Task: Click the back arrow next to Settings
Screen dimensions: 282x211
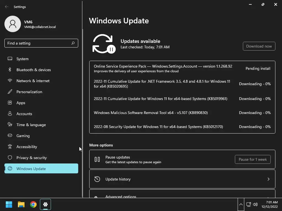Action: coord(7,7)
